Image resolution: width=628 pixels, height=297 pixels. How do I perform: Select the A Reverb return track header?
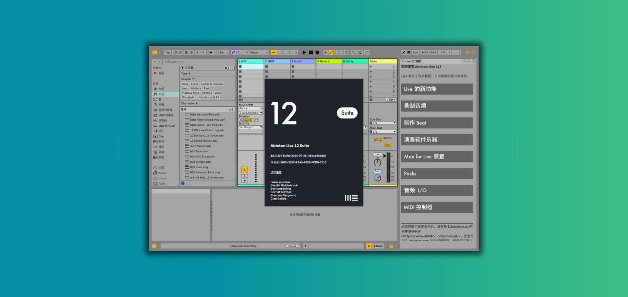point(329,61)
